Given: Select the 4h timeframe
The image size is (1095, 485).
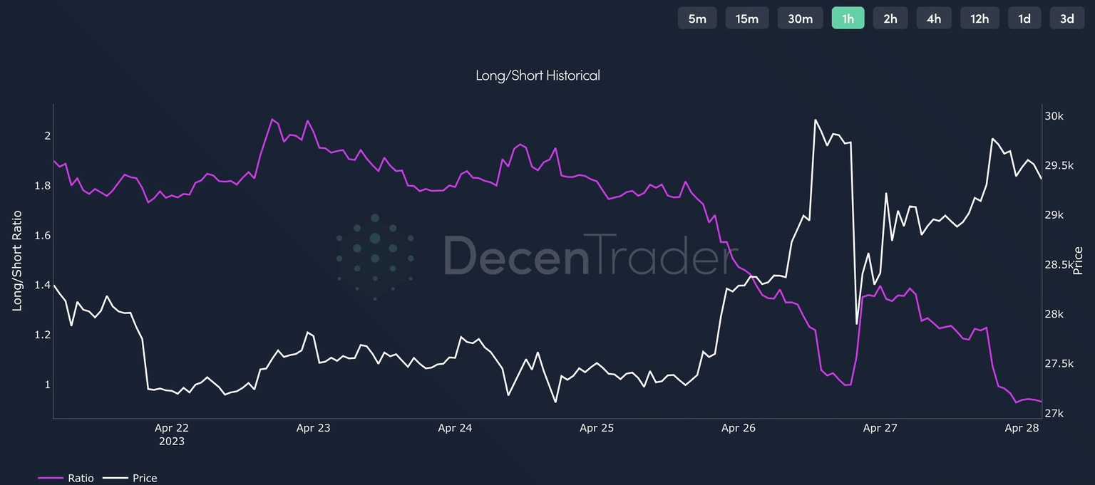Looking at the screenshot, I should point(933,19).
